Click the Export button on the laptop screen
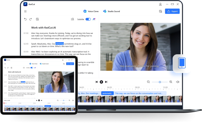 click(172, 11)
